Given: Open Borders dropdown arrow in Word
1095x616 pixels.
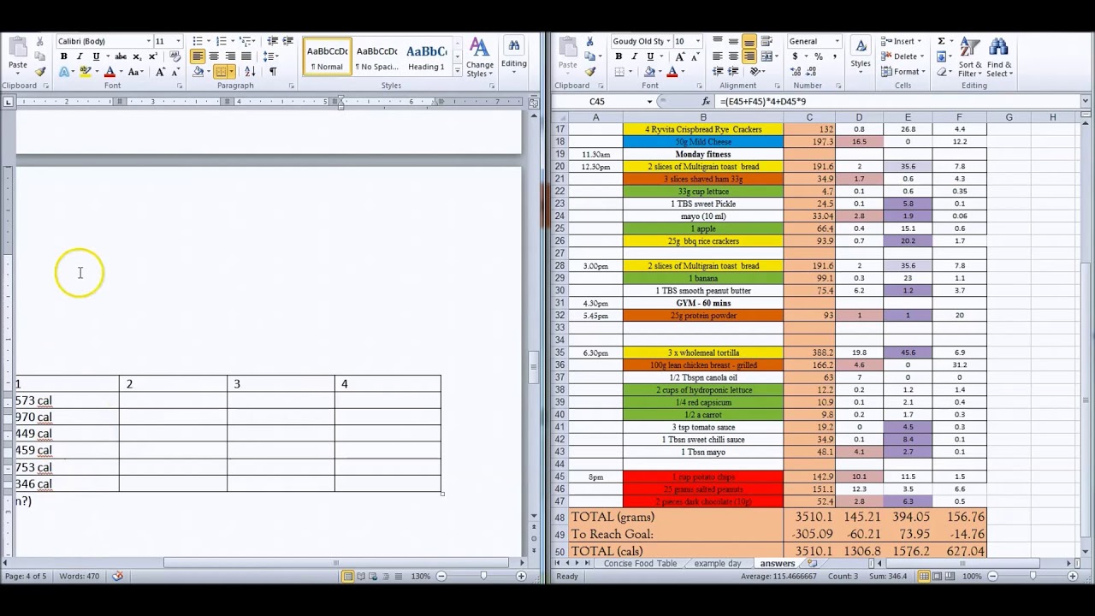Looking at the screenshot, I should click(x=232, y=72).
